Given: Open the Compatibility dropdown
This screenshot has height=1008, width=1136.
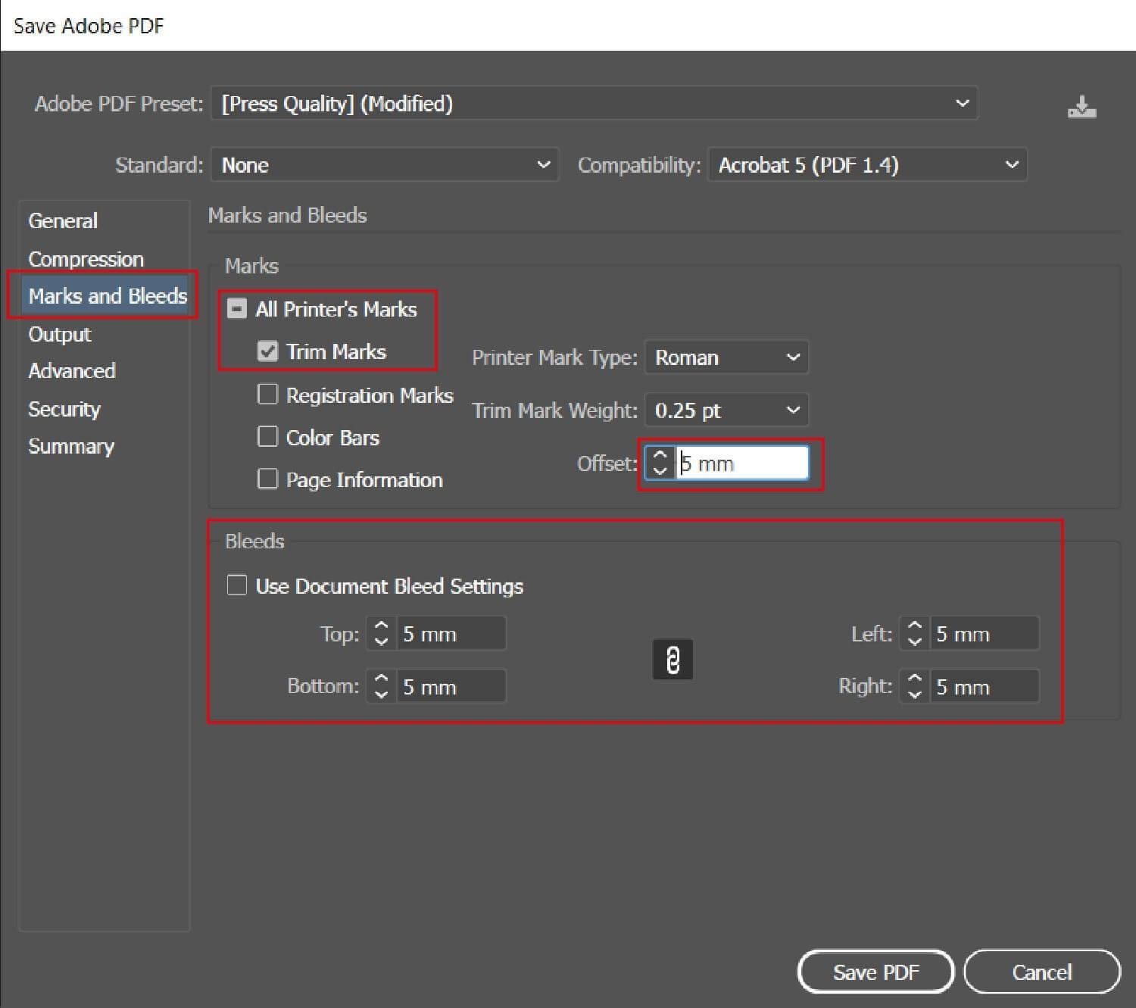Looking at the screenshot, I should 867,165.
